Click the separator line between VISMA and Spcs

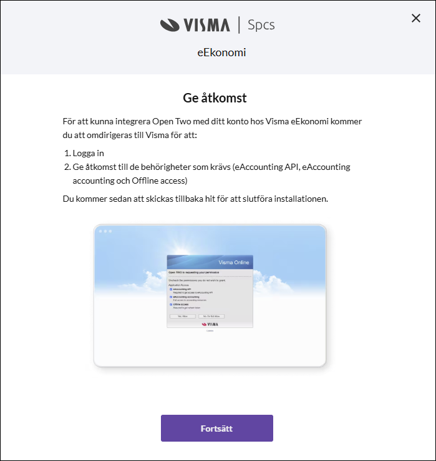pos(239,25)
